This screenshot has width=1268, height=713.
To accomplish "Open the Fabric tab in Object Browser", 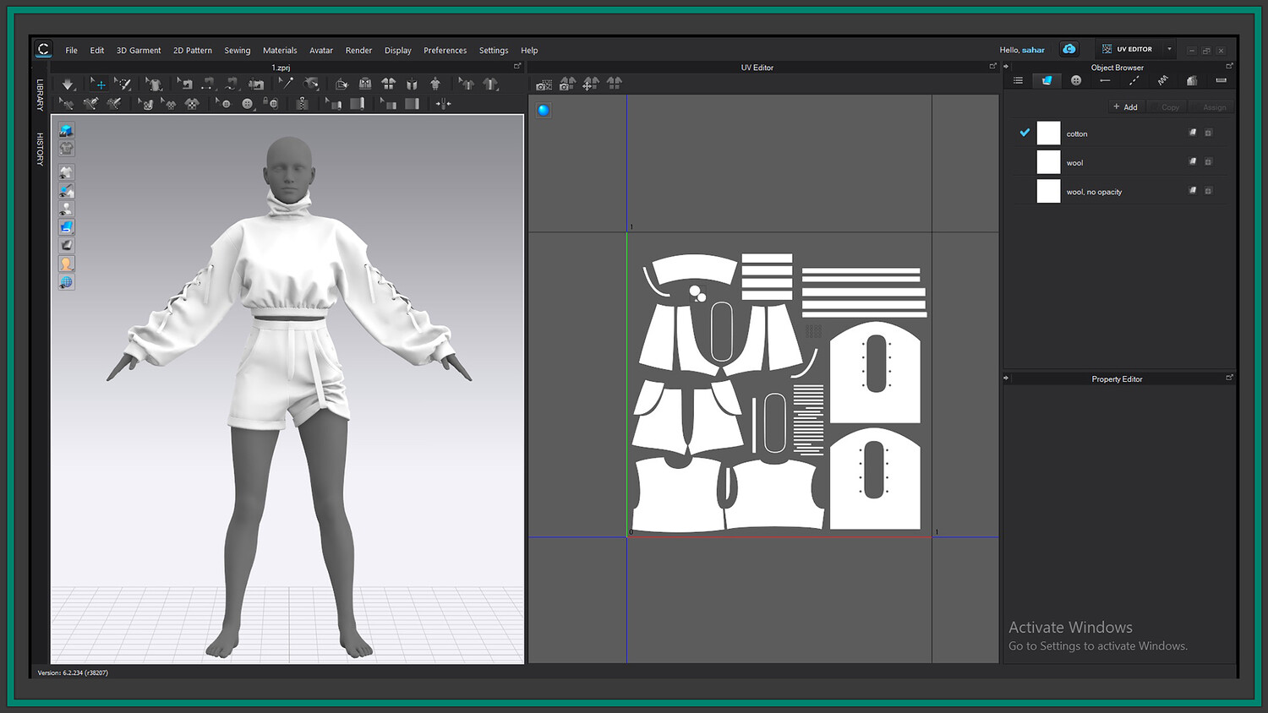I will point(1047,80).
